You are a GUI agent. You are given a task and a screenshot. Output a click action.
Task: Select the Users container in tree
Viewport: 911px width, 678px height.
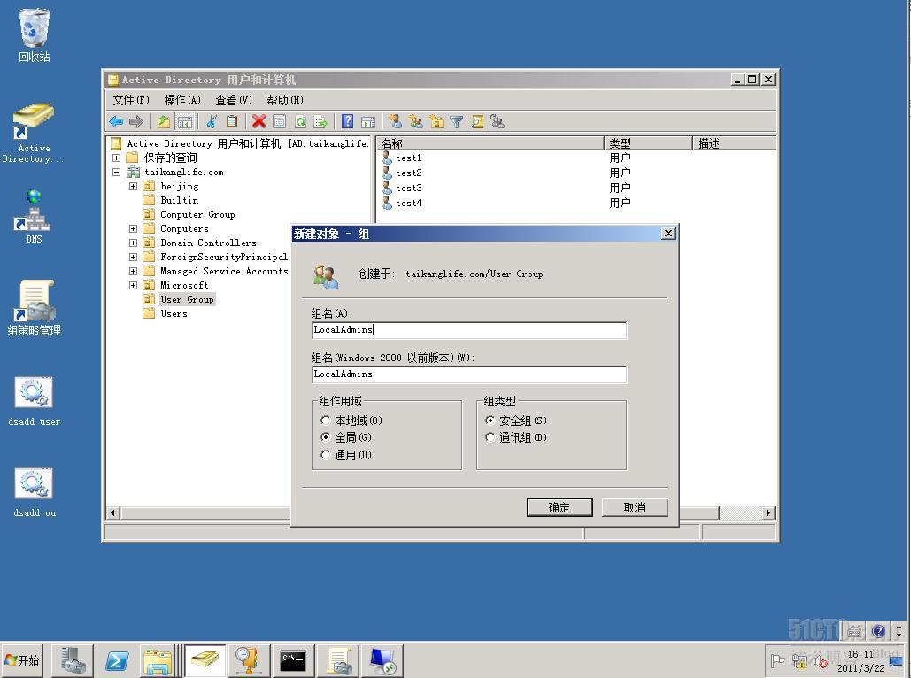pyautogui.click(x=174, y=313)
